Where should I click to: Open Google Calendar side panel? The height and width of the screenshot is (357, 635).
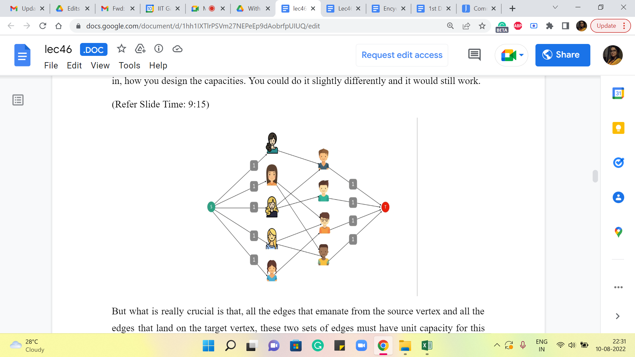tap(618, 93)
